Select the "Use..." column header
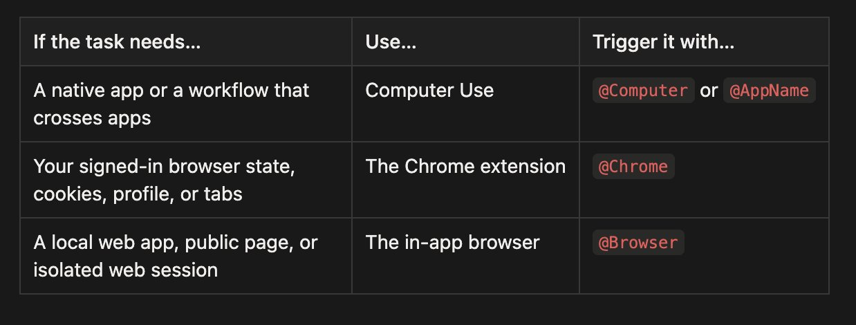 click(391, 41)
